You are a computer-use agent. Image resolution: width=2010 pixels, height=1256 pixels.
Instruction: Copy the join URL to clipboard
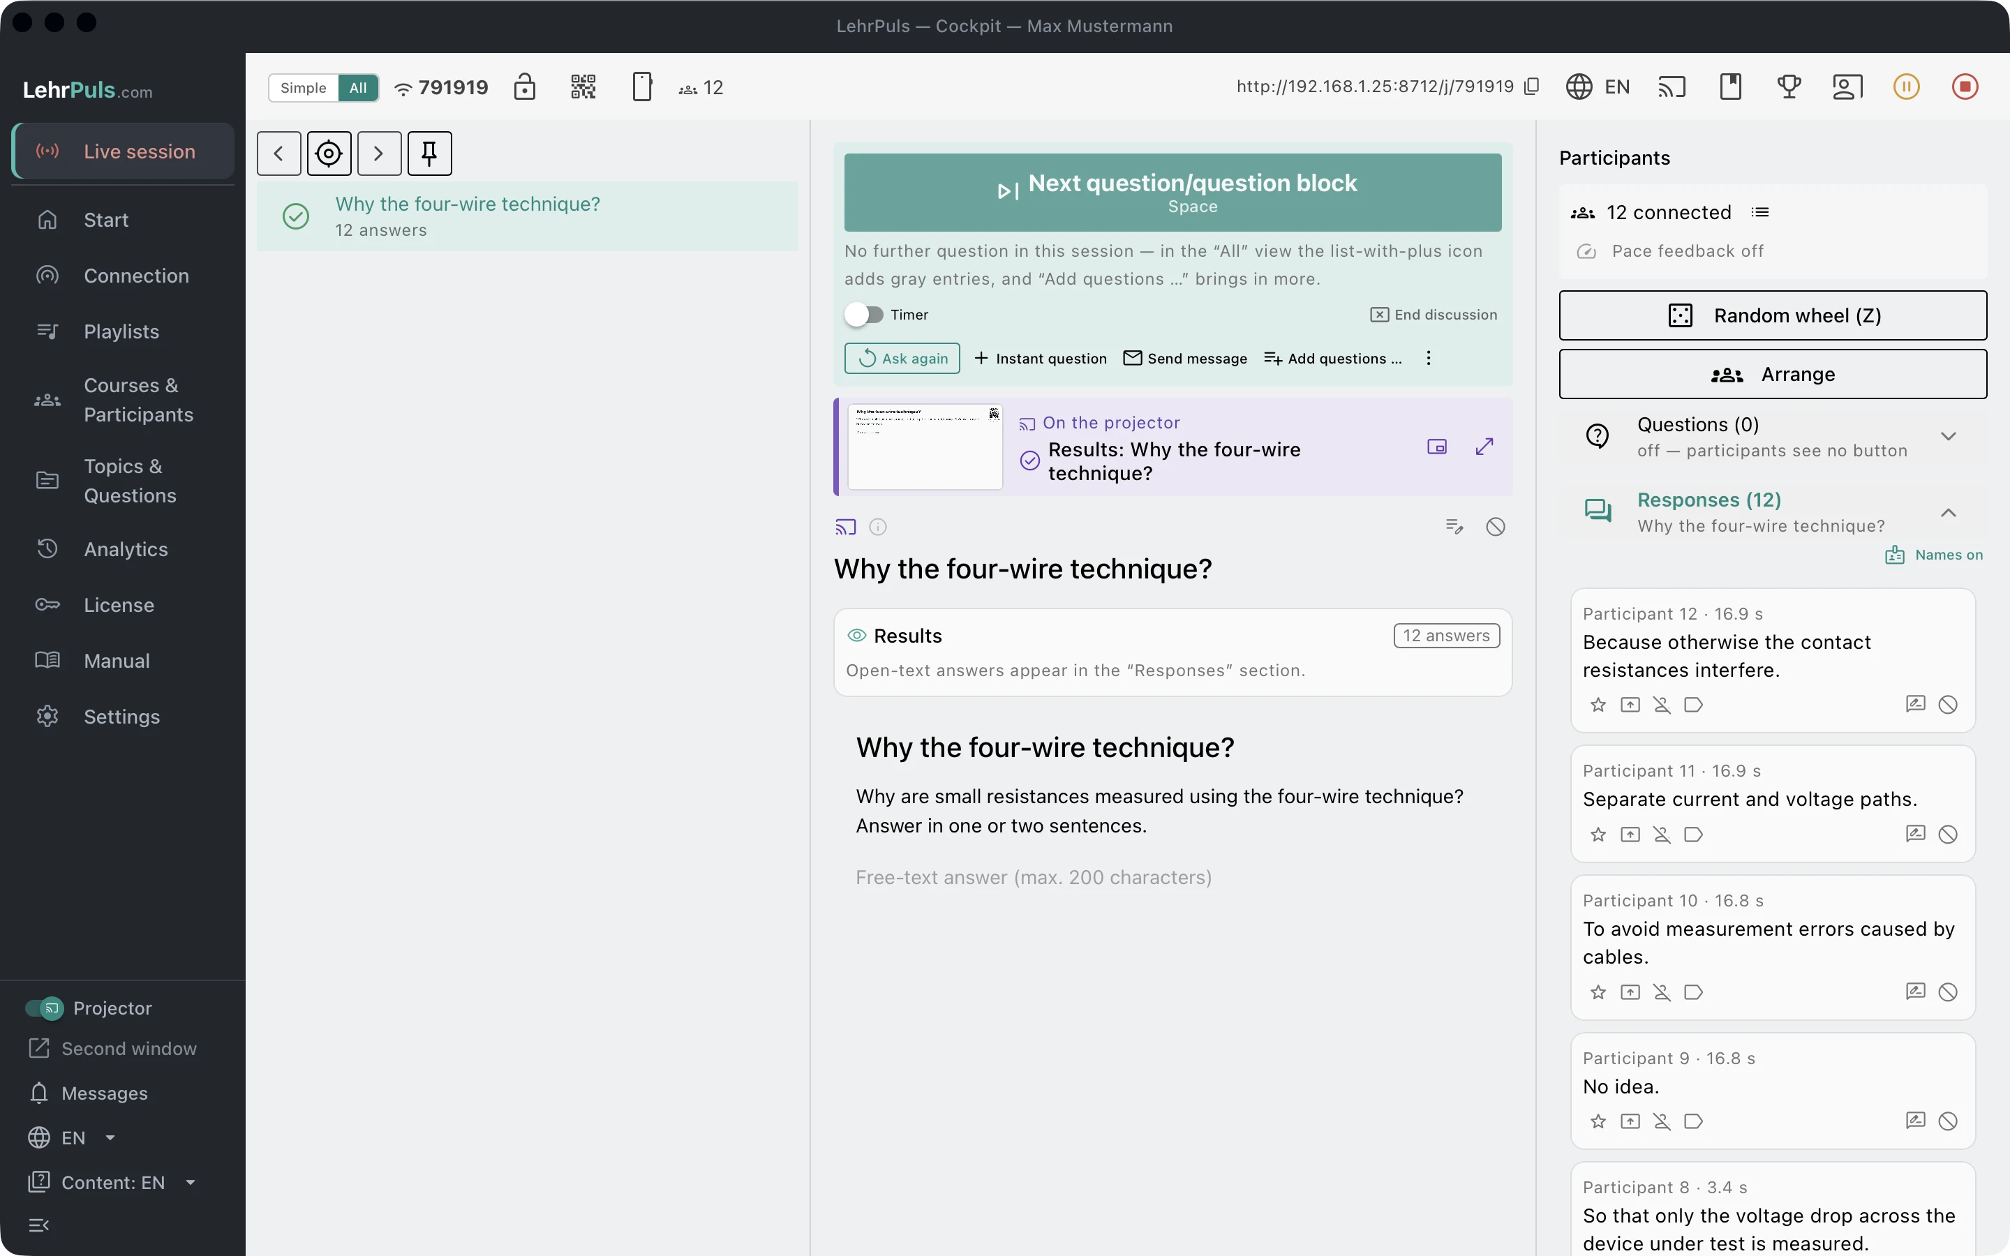1533,87
